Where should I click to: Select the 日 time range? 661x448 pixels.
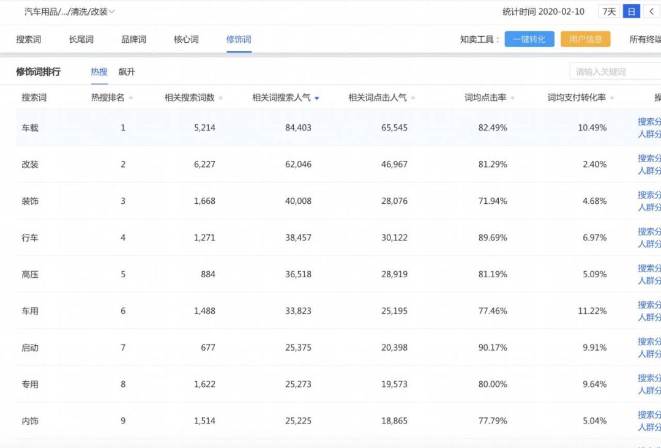coord(632,12)
